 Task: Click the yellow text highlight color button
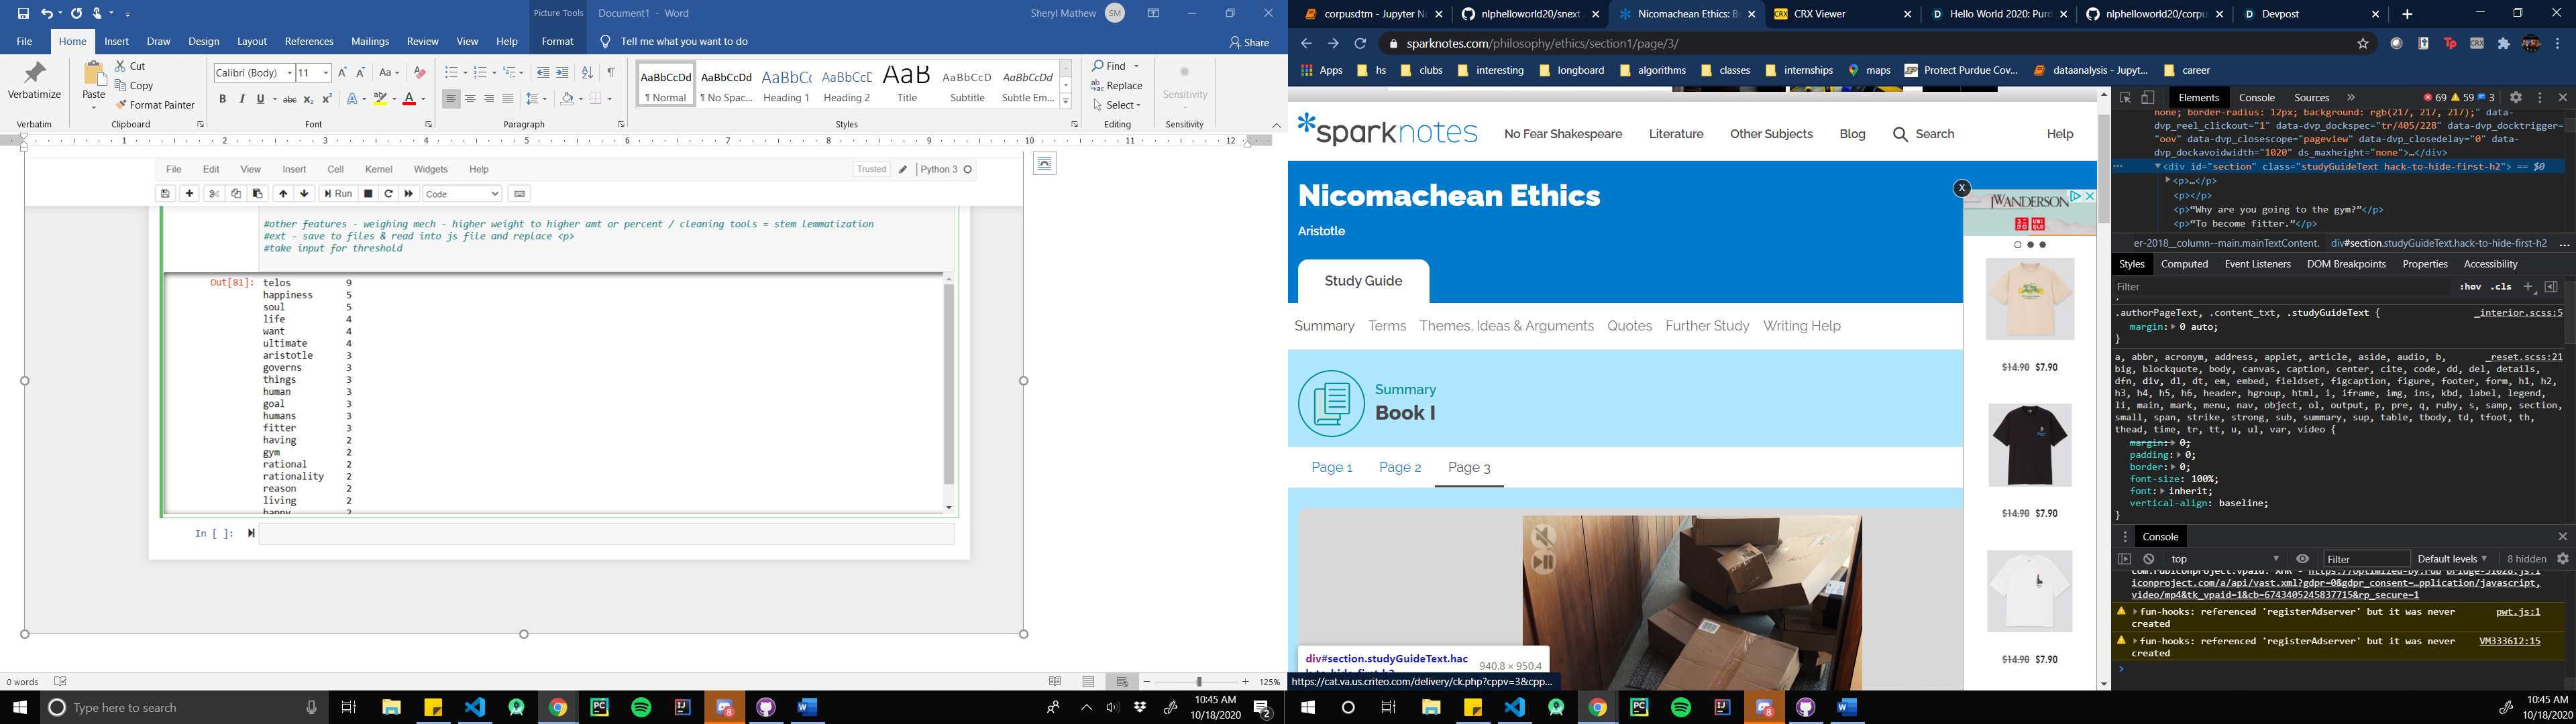pos(380,99)
